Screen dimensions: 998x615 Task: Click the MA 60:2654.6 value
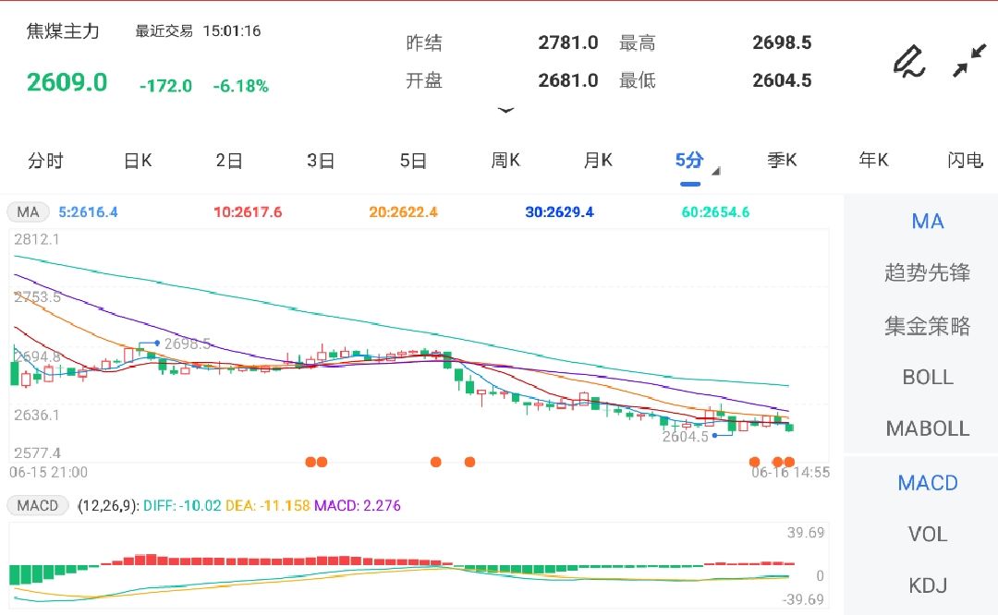(x=715, y=212)
